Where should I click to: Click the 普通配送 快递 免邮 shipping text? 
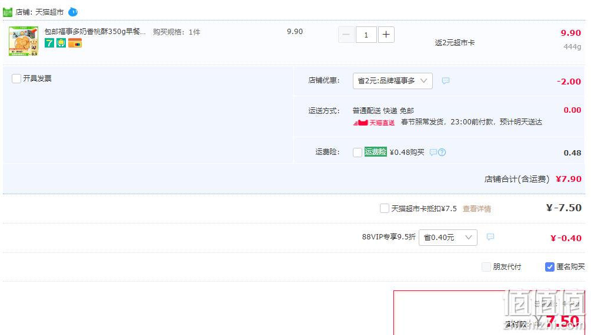pyautogui.click(x=383, y=111)
